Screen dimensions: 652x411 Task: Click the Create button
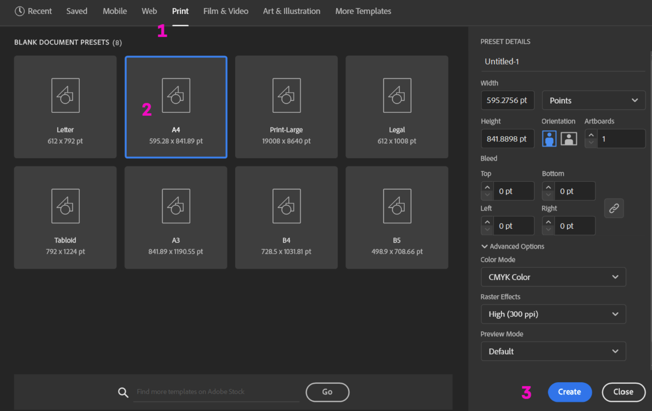click(570, 392)
